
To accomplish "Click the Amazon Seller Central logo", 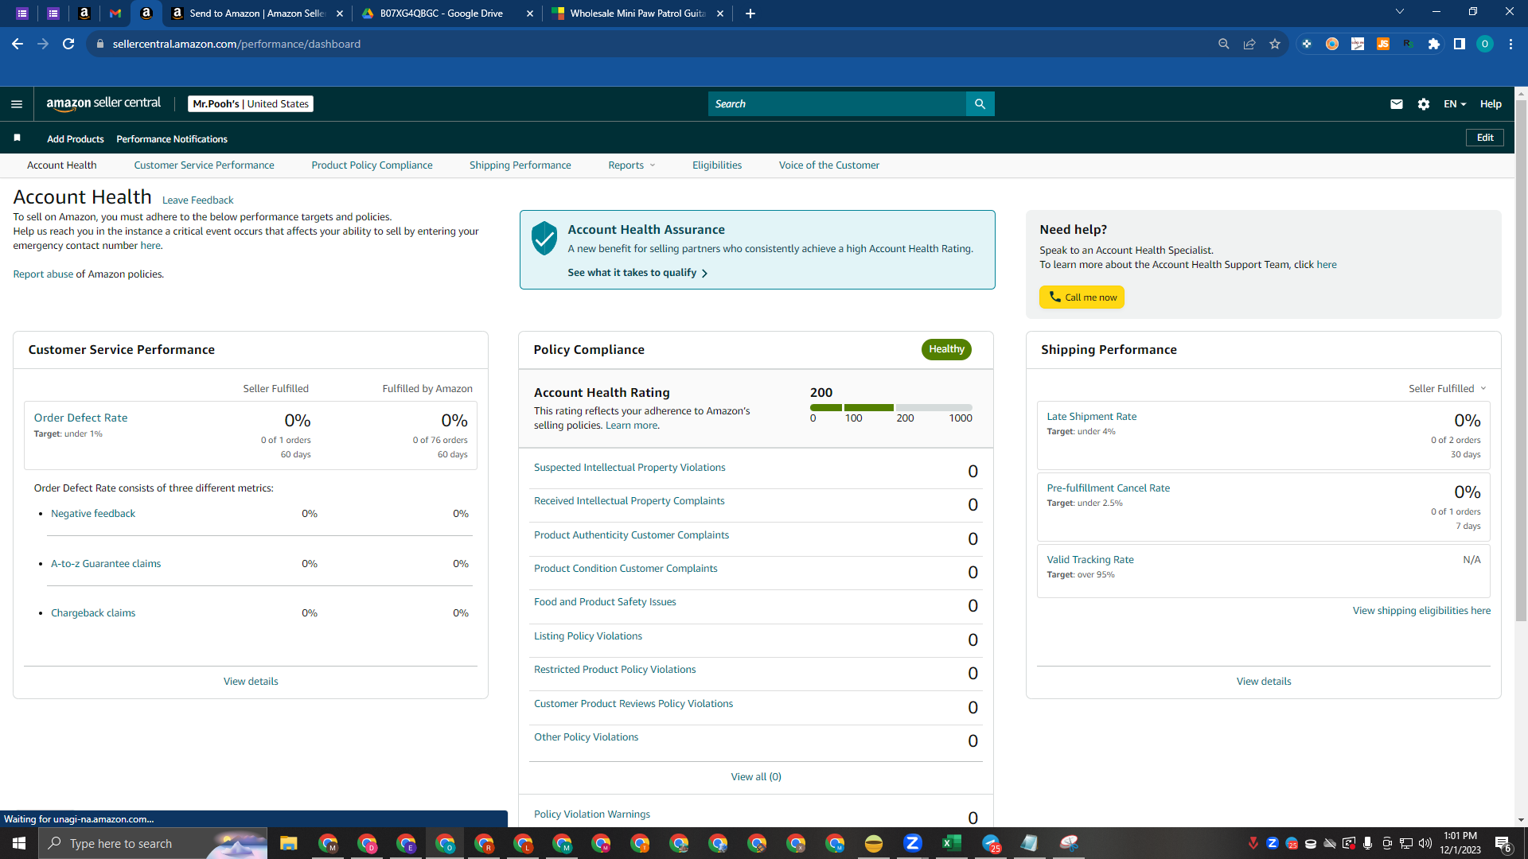I will [x=103, y=103].
